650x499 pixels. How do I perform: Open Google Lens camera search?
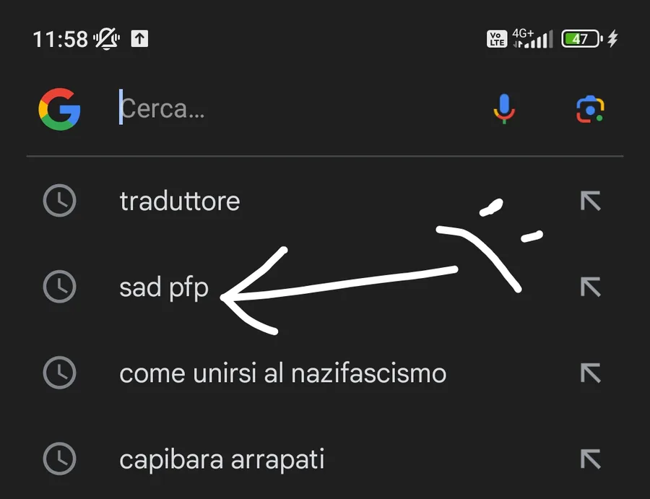(x=590, y=110)
